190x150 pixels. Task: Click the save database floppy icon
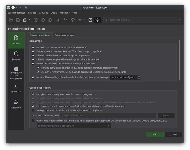coord(18,20)
